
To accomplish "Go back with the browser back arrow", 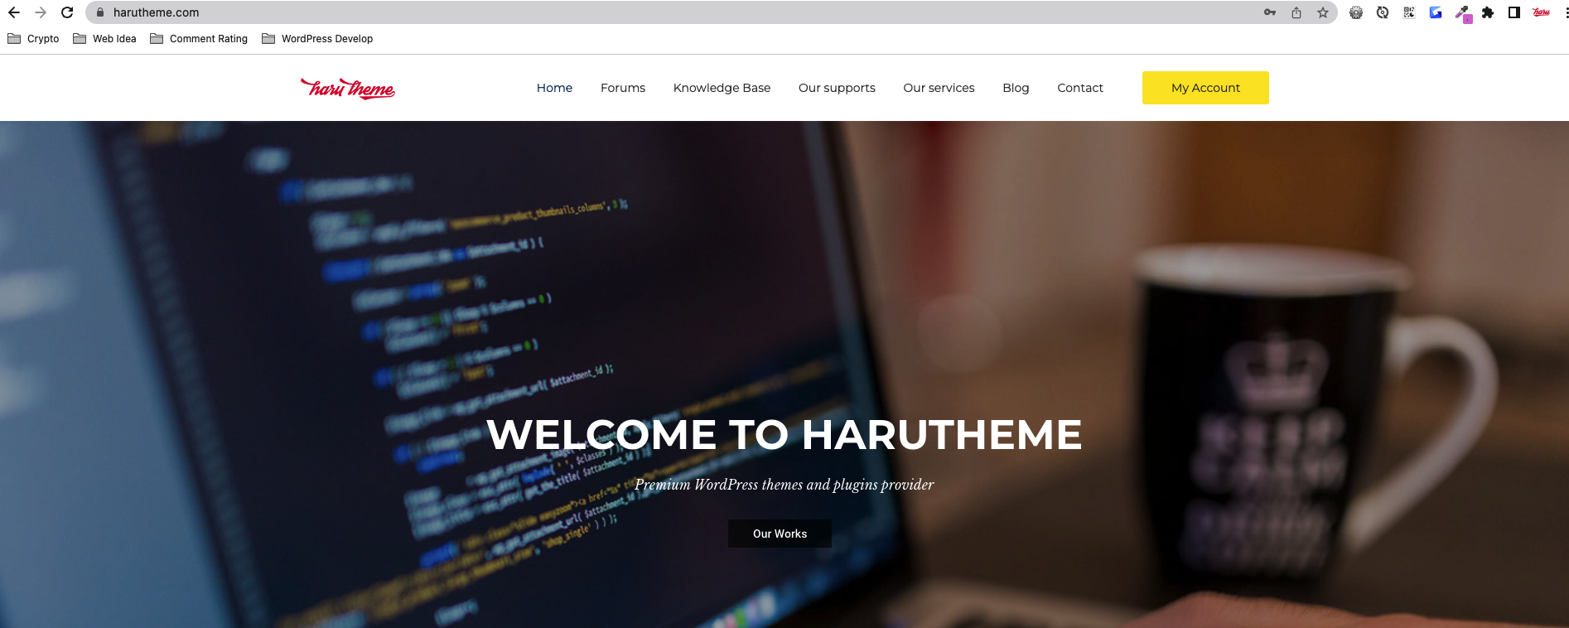I will tap(13, 12).
